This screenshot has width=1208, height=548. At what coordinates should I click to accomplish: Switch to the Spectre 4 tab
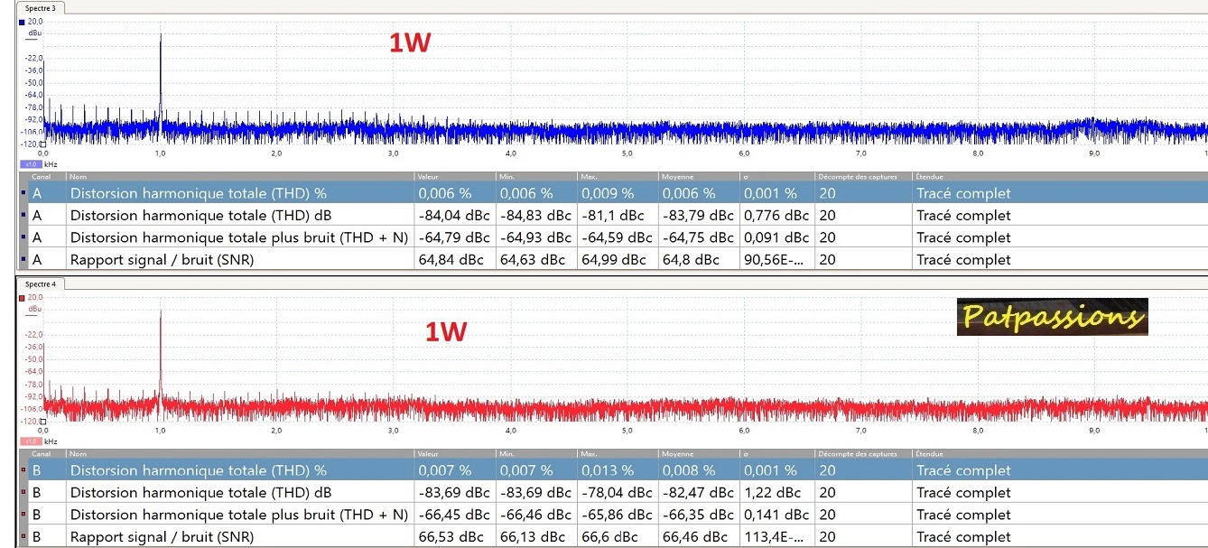pos(40,283)
